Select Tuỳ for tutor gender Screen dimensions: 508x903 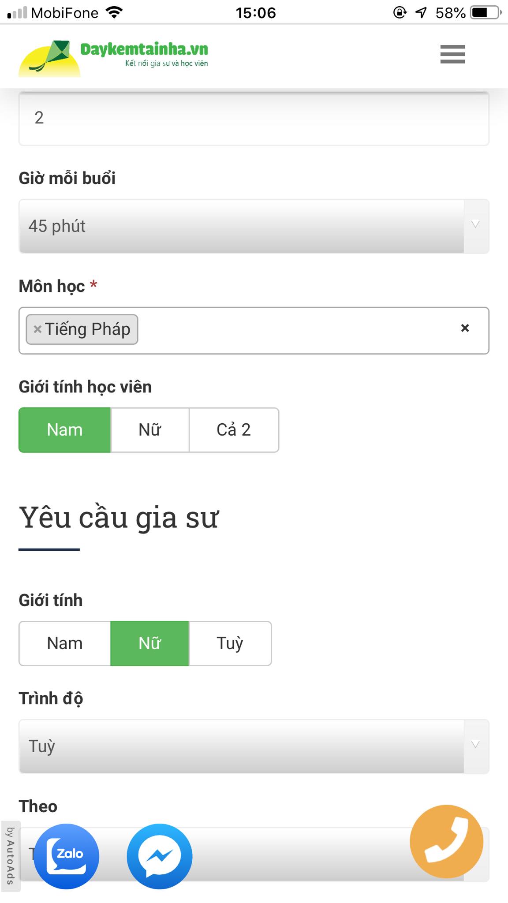[x=230, y=643]
